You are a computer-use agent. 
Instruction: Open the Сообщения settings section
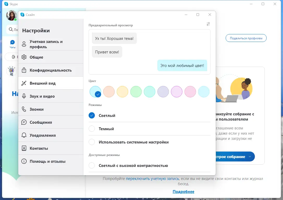pos(51,122)
